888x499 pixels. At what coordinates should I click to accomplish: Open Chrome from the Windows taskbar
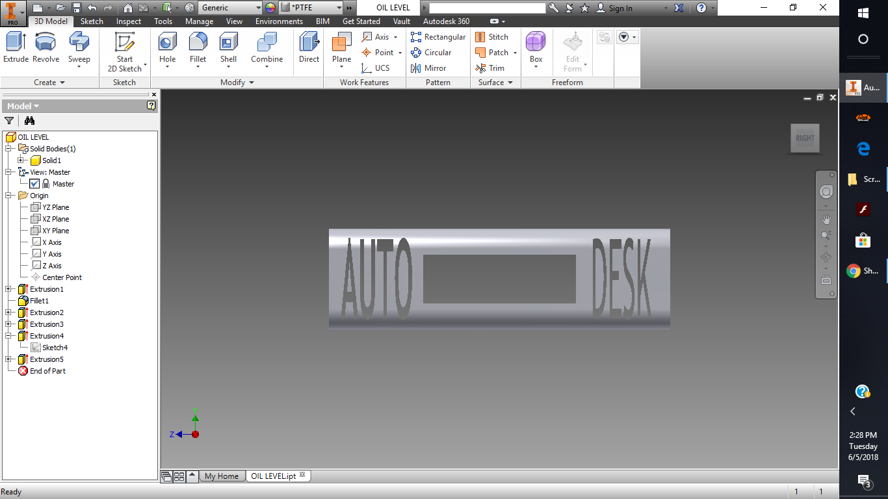click(854, 271)
